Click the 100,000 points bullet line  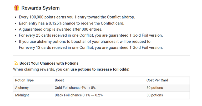click(x=77, y=17)
